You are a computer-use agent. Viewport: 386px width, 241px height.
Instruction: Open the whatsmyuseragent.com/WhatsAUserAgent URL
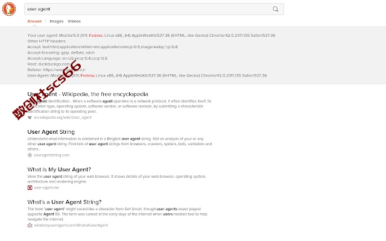click(71, 225)
